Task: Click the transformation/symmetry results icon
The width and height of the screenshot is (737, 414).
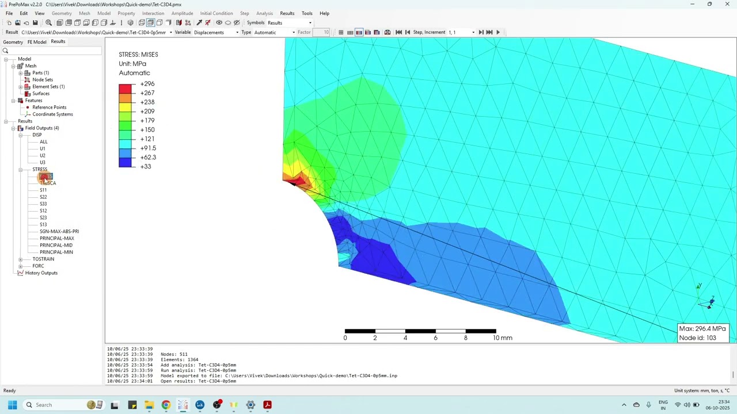Action: 388,32
